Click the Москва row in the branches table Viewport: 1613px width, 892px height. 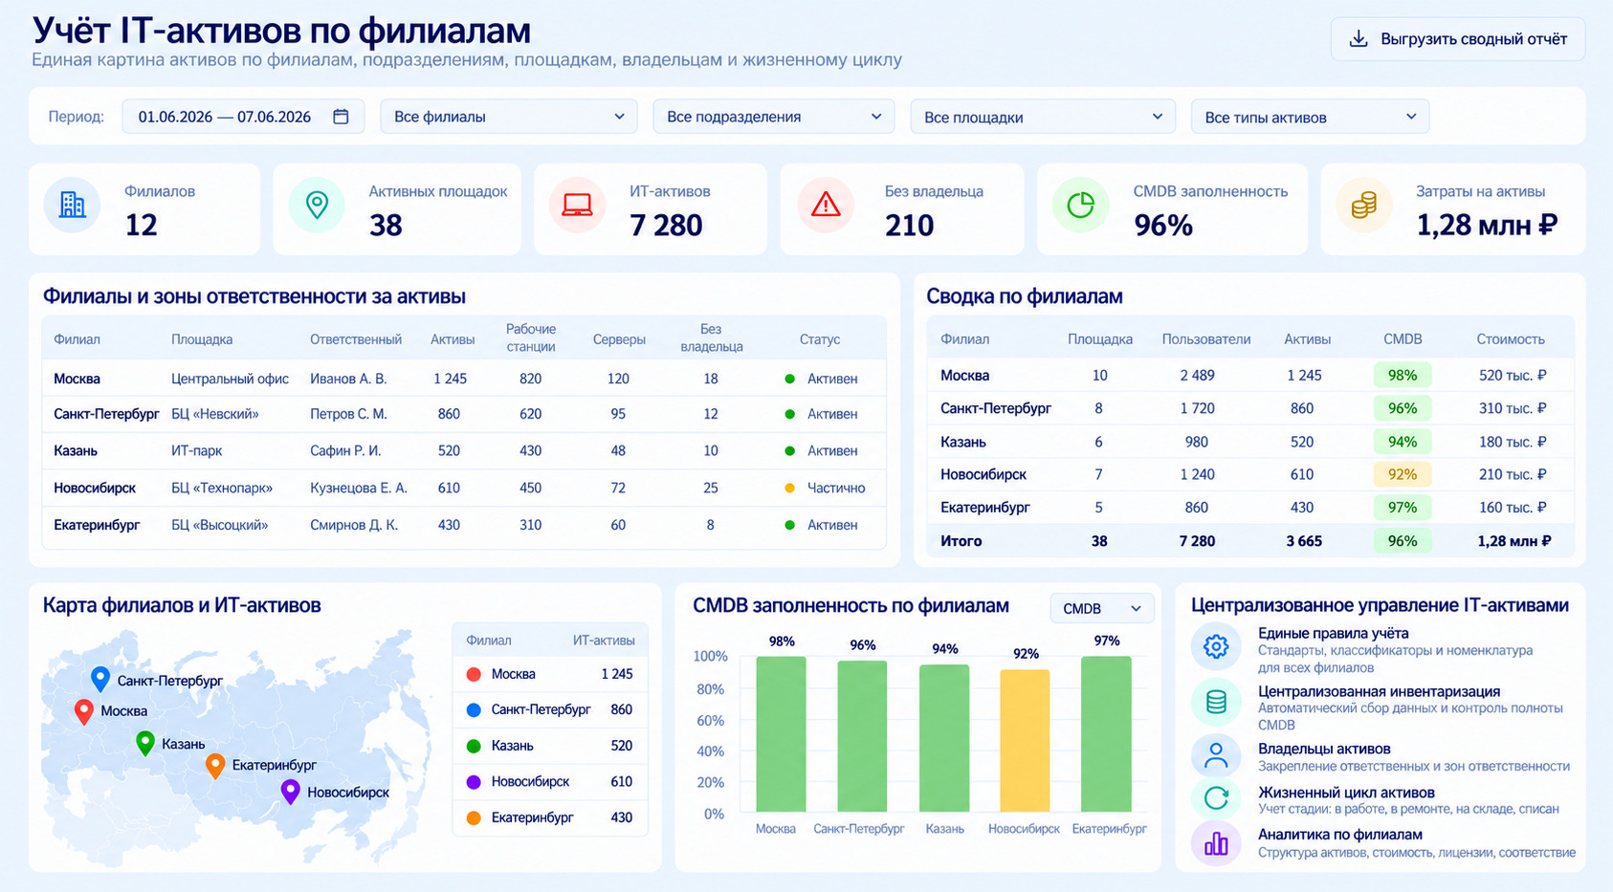point(464,379)
